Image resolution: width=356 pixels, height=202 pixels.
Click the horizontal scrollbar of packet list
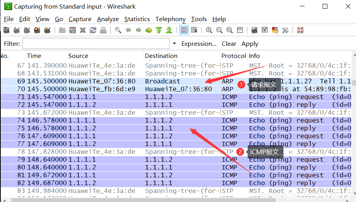point(143,200)
